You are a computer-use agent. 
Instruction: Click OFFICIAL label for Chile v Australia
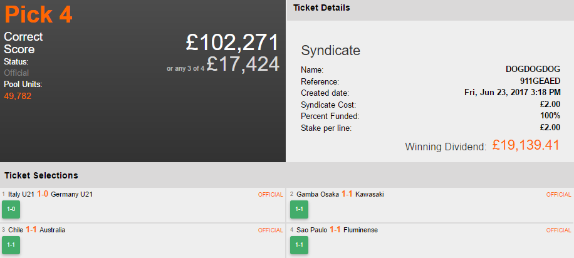(x=270, y=230)
